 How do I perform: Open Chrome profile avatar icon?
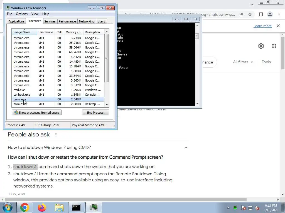[270, 14]
